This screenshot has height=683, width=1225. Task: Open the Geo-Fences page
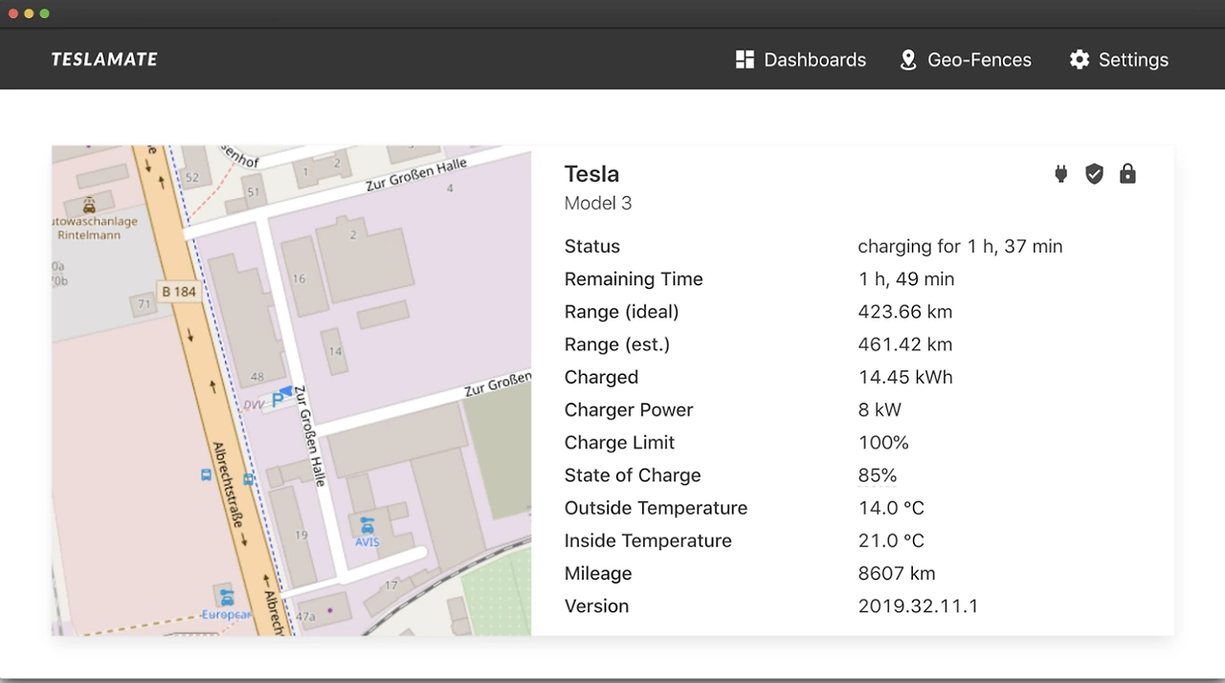coord(966,59)
